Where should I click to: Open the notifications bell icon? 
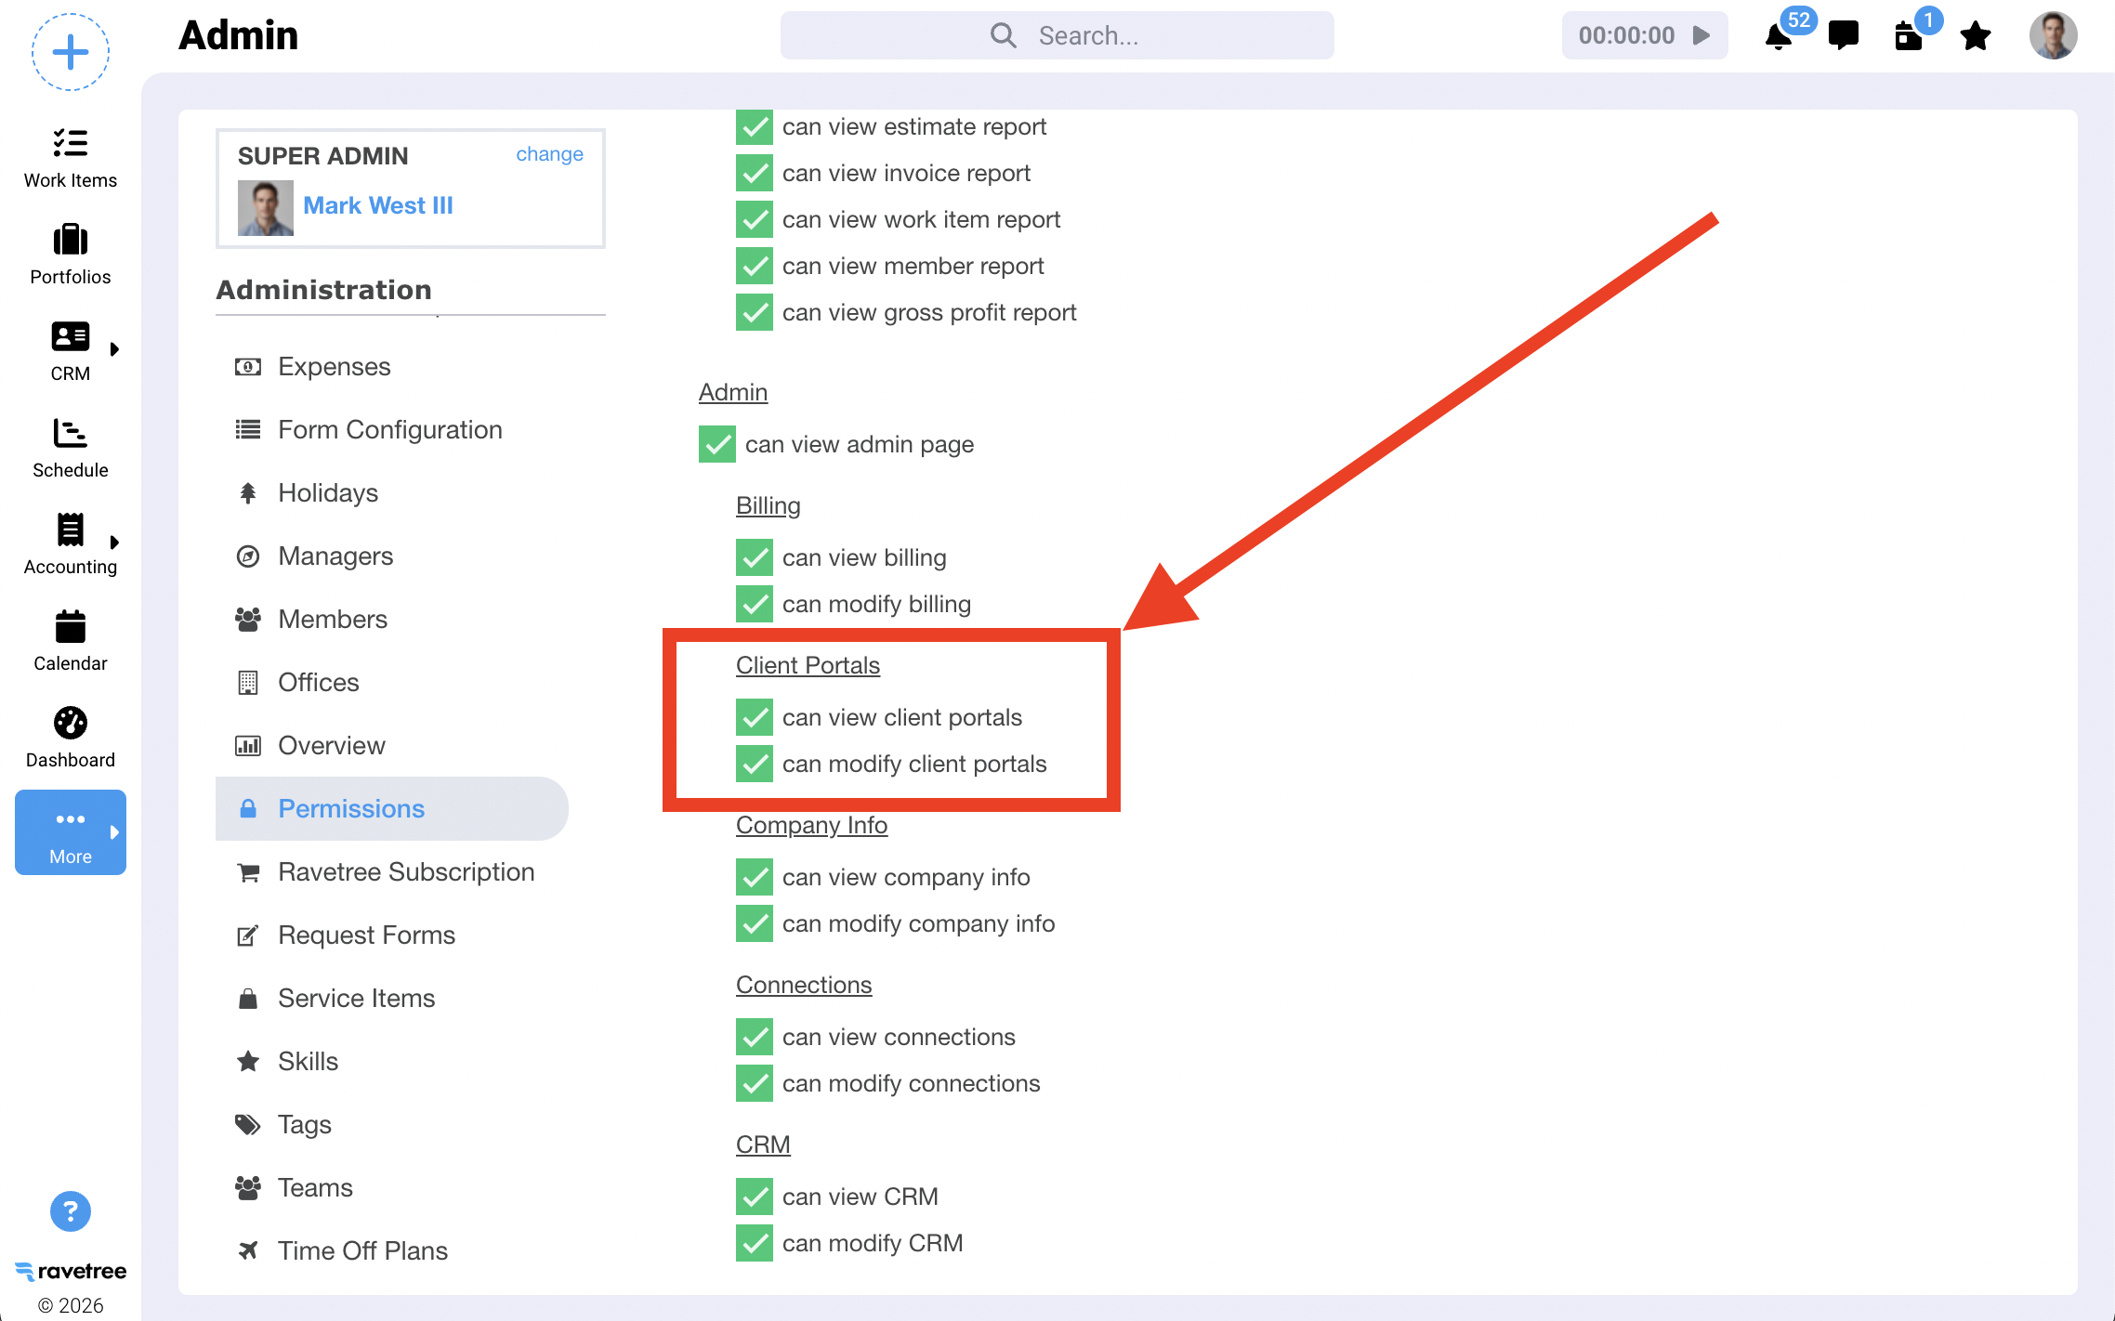[x=1778, y=37]
